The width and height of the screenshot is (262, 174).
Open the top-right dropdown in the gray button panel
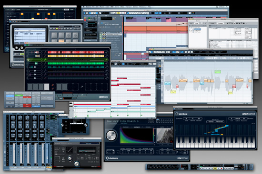tap(47, 93)
